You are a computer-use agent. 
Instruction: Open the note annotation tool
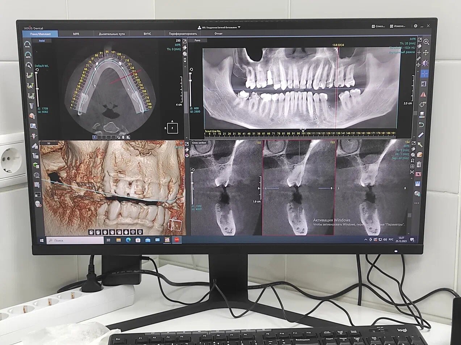(x=419, y=155)
